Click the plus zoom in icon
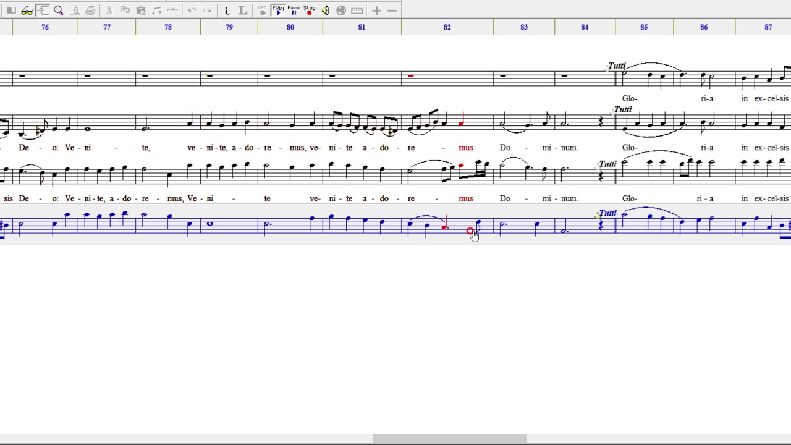Viewport: 791px width, 445px height. (x=376, y=11)
